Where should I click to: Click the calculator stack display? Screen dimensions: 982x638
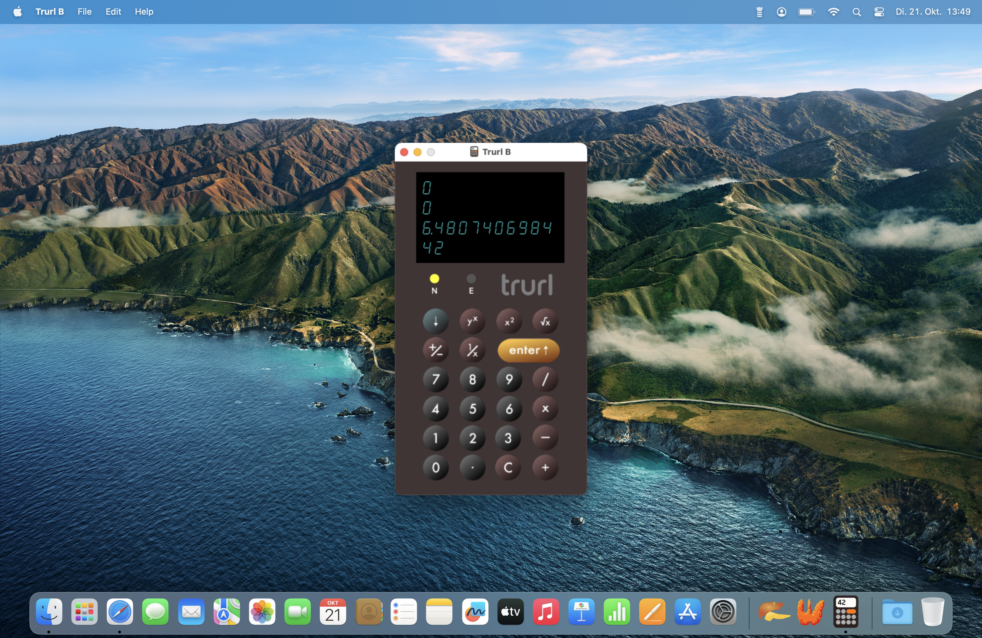tap(490, 217)
